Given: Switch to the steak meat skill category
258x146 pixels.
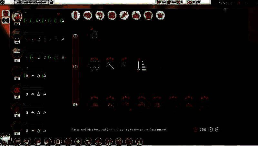Looking at the screenshot, I should click(87, 15).
